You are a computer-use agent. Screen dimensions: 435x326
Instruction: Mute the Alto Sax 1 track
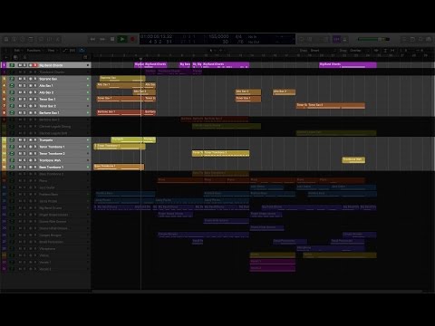[21, 86]
